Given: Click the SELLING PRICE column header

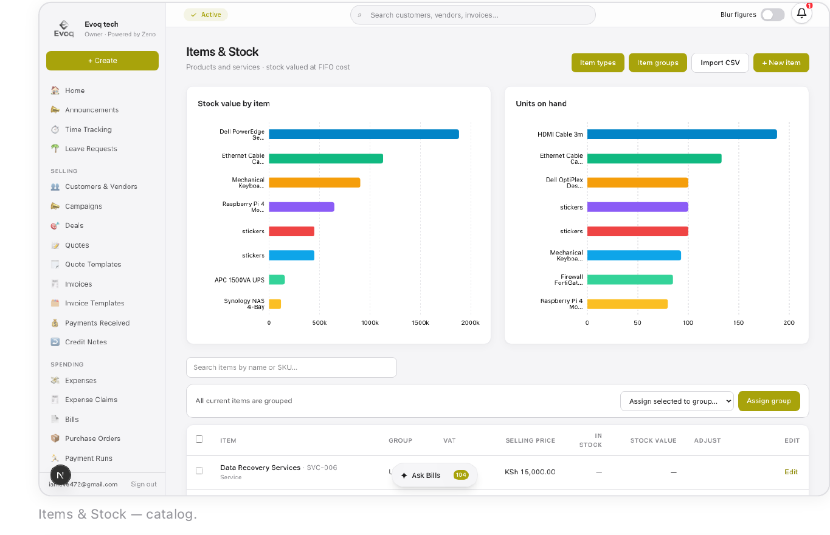Looking at the screenshot, I should [530, 440].
